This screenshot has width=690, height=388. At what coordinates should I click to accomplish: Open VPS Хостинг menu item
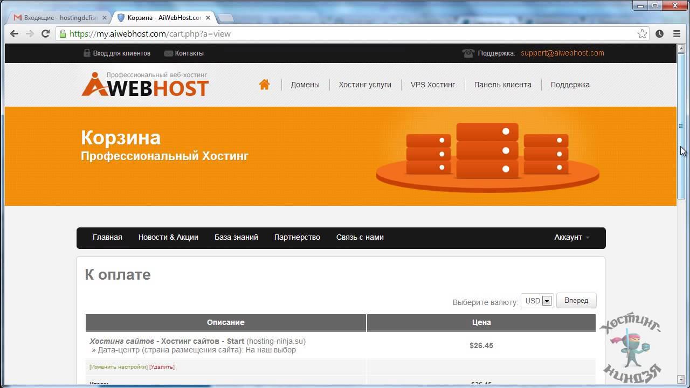click(x=433, y=85)
